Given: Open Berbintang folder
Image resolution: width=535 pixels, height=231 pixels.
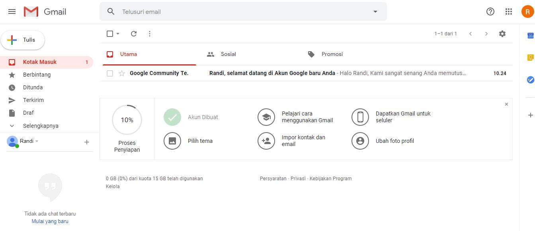Looking at the screenshot, I should [47, 75].
